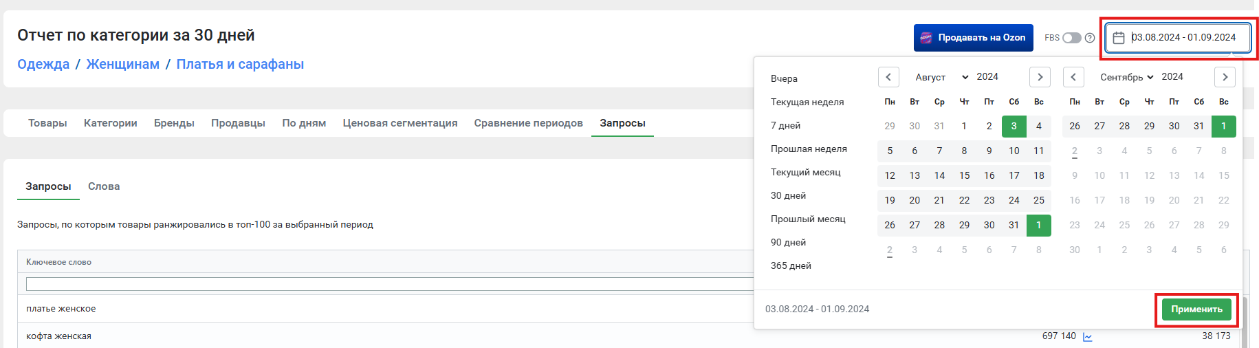This screenshot has width=1259, height=348.
Task: Open the Август month dropdown
Action: click(x=941, y=77)
